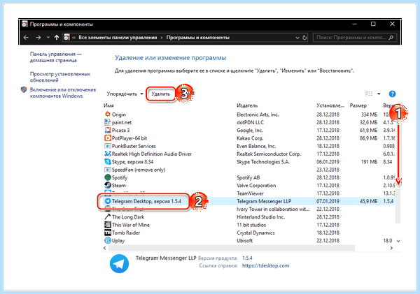Click the large Telegram logo in details pane
The width and height of the screenshot is (420, 294).
[x=119, y=263]
